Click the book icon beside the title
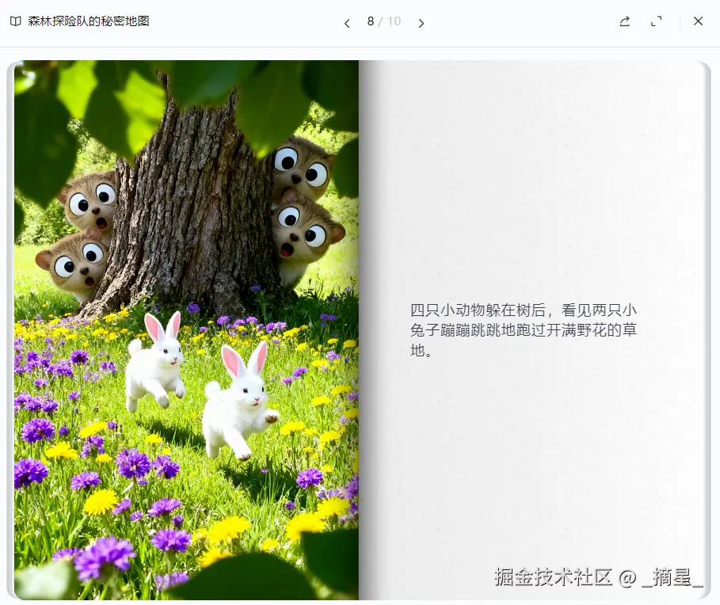Viewport: 720px width, 605px height. tap(16, 21)
